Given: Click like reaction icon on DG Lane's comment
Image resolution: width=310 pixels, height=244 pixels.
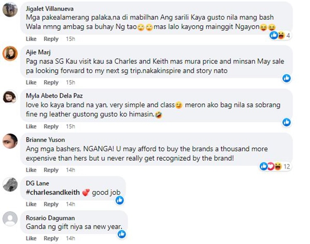Looking at the screenshot, I should coord(120,200).
